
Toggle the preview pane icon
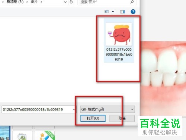[x=122, y=12]
